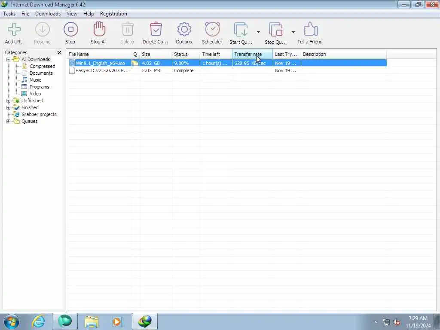The image size is (440, 330).
Task: Open the File menu
Action: 25,14
